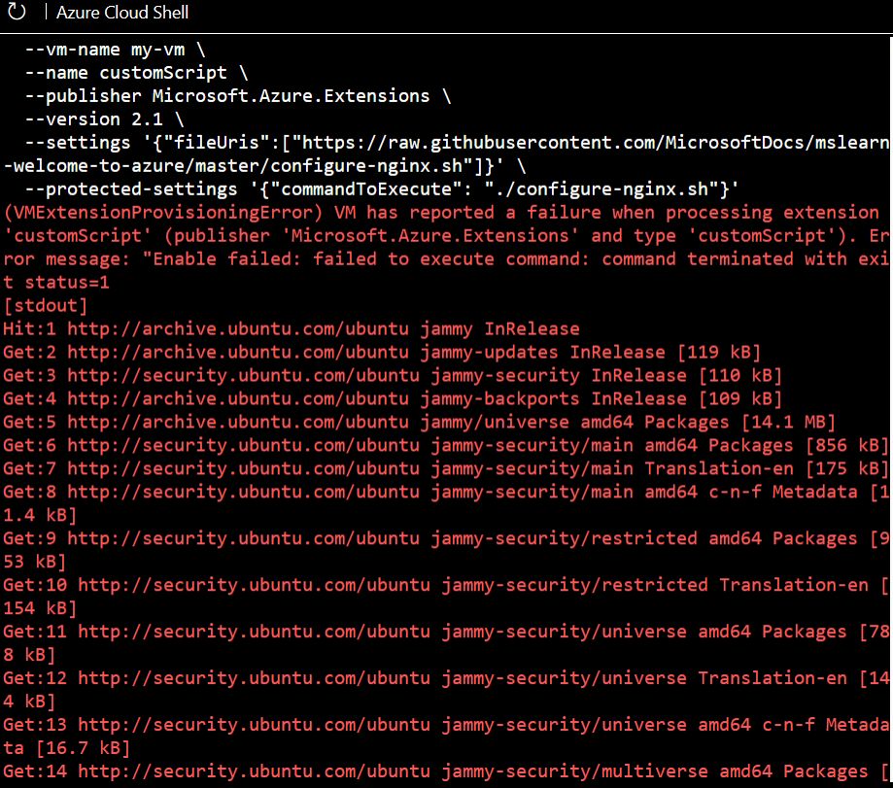Click the '53 kB]' wrapped line
This screenshot has height=788, width=893.
[35, 562]
